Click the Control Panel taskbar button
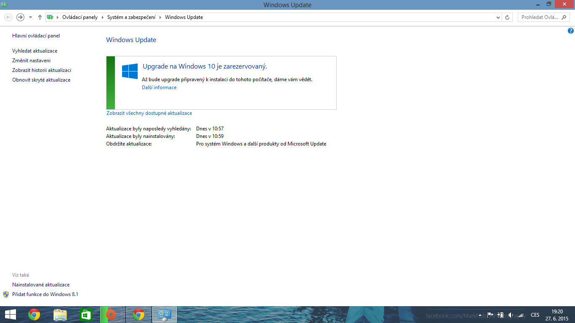 (x=164, y=315)
